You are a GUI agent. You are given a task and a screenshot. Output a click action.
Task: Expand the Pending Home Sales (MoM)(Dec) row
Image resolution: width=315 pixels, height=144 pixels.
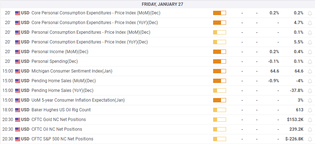click(64, 81)
